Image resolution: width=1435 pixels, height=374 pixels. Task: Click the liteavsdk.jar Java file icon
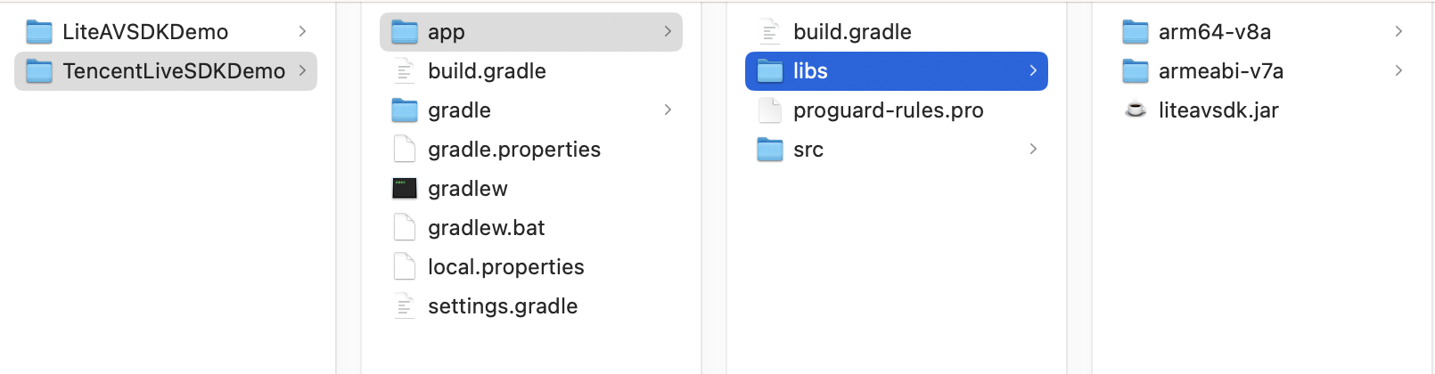[x=1136, y=110]
